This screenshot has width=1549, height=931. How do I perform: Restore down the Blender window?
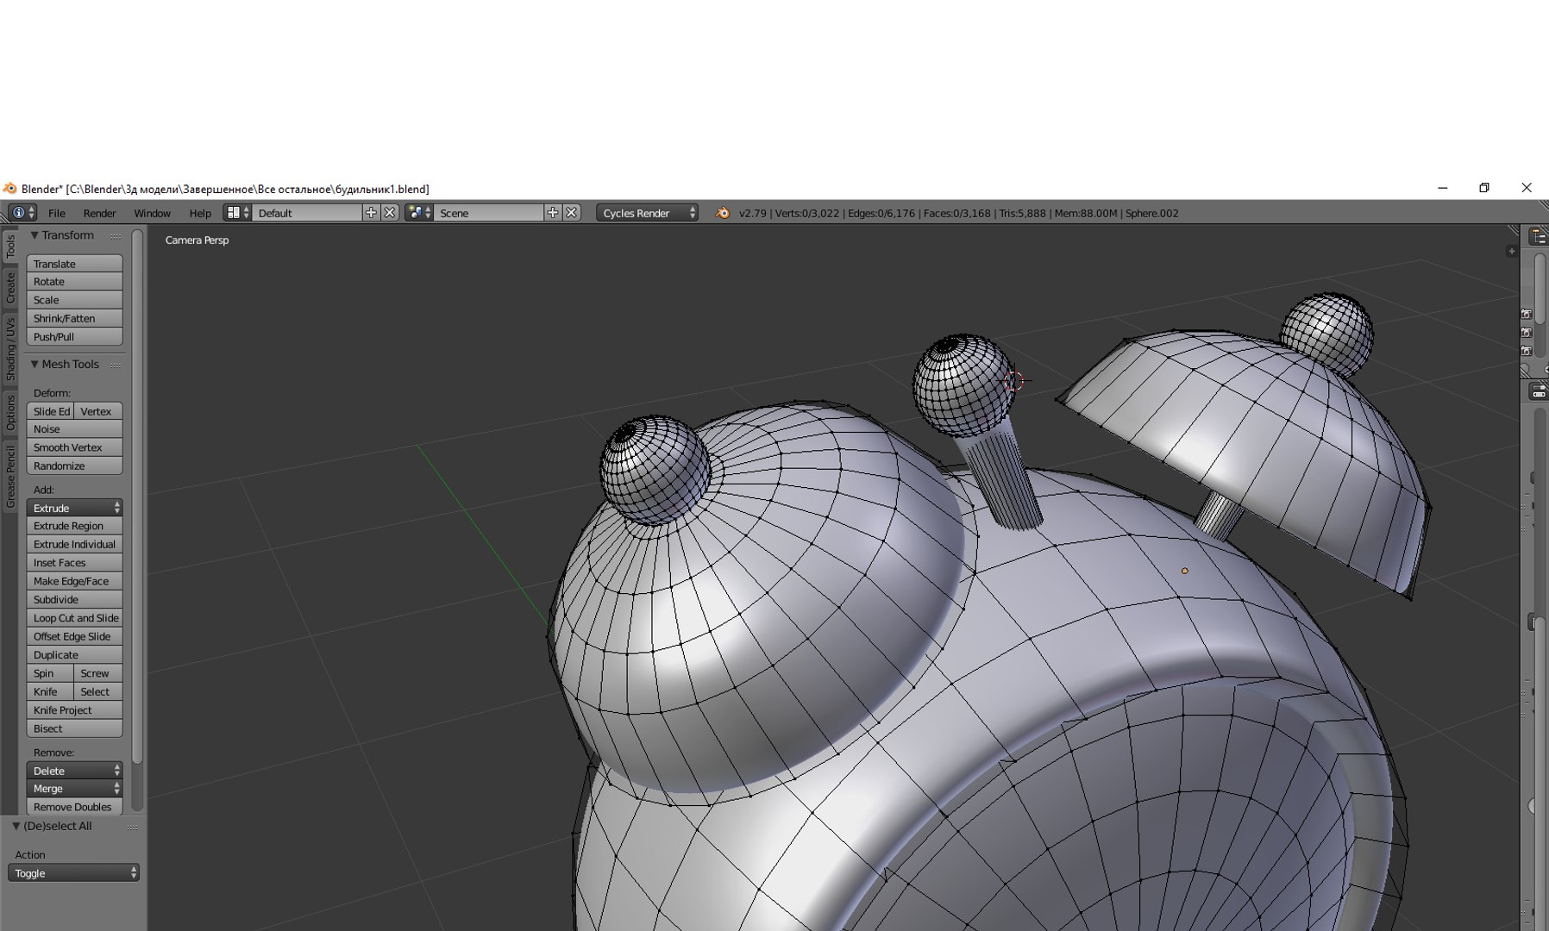click(1484, 188)
